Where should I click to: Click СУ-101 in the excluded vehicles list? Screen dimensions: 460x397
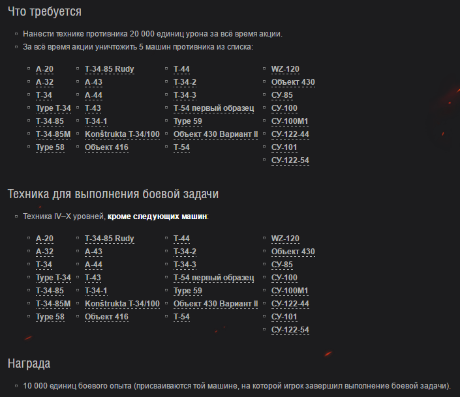284,317
